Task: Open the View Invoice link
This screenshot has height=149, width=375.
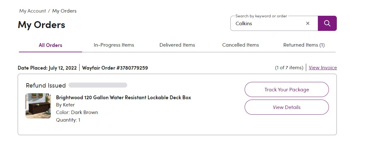Action: tap(323, 68)
